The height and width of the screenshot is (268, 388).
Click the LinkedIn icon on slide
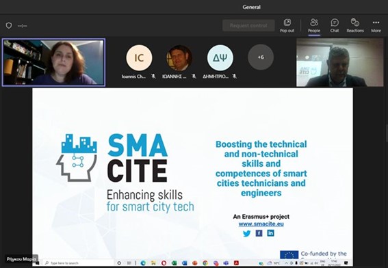(x=270, y=233)
